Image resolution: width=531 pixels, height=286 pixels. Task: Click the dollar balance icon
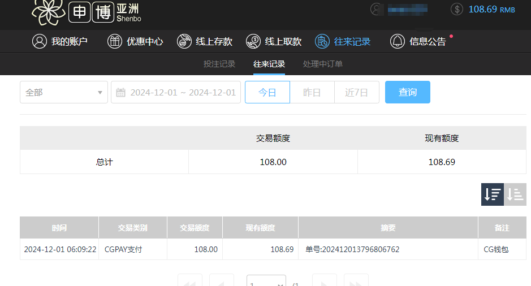coord(457,9)
